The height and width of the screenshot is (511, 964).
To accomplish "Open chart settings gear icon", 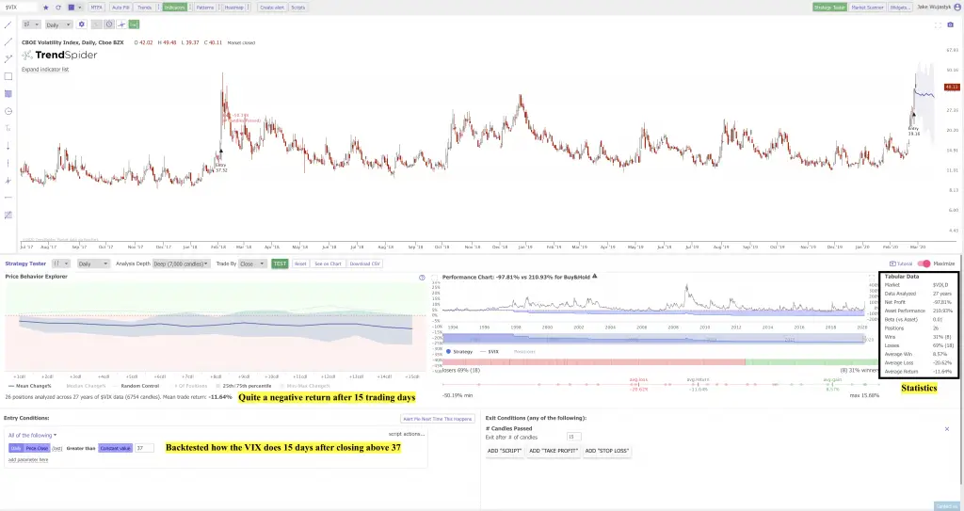I will [82, 24].
